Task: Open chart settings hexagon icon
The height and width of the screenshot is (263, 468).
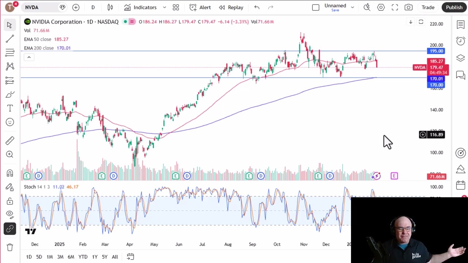Action: [x=381, y=7]
